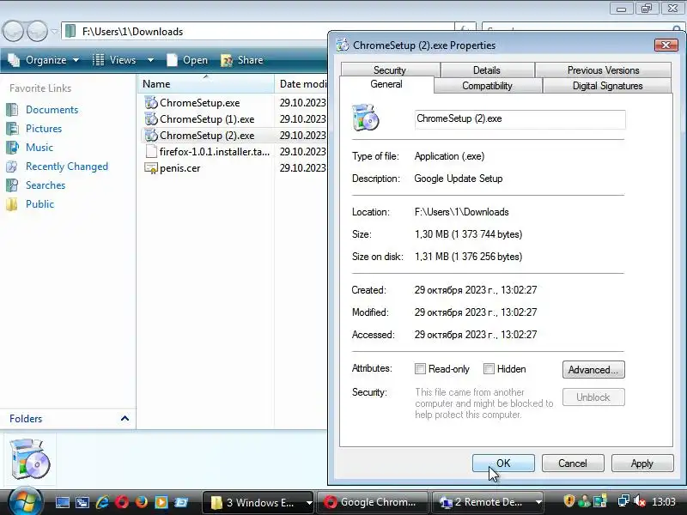
Task: Click the address bar path F:\Users\1\Downloads
Action: [x=133, y=32]
